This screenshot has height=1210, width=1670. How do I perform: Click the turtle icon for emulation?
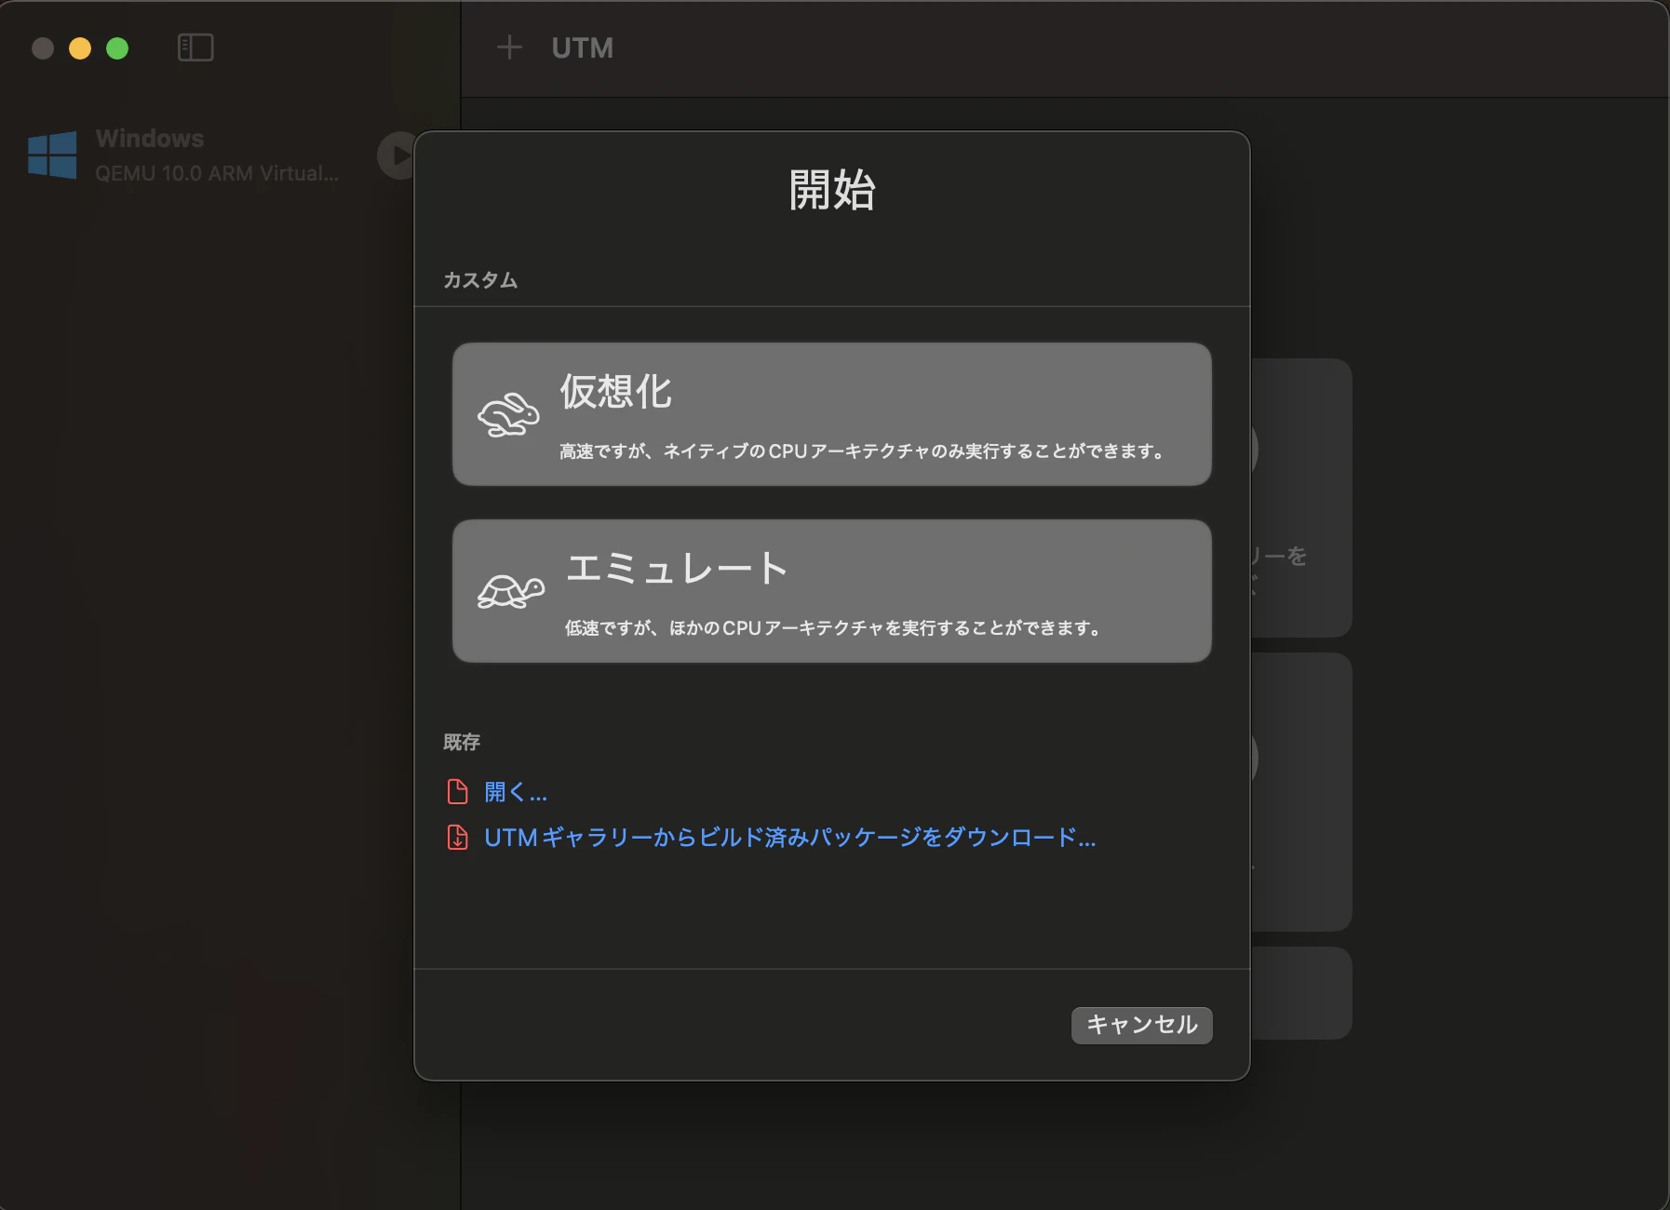(x=510, y=590)
